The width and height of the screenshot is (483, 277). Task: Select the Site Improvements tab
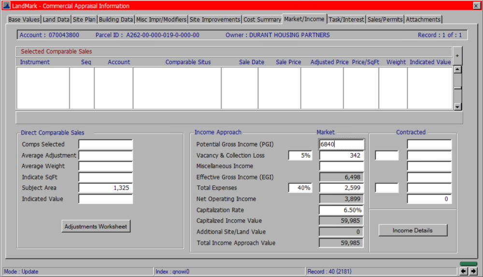coord(215,19)
